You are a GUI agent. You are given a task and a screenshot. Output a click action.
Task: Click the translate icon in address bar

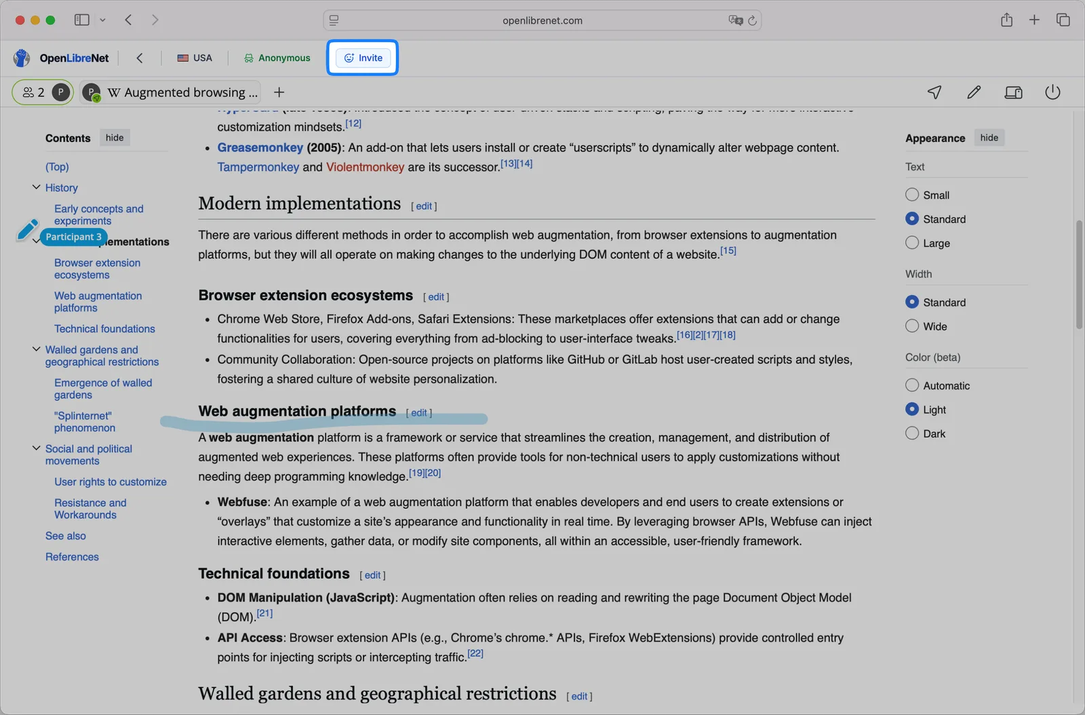(735, 20)
